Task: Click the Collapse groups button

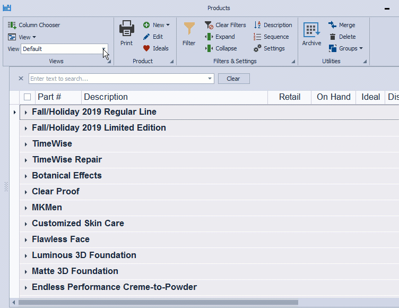Action: click(x=221, y=48)
